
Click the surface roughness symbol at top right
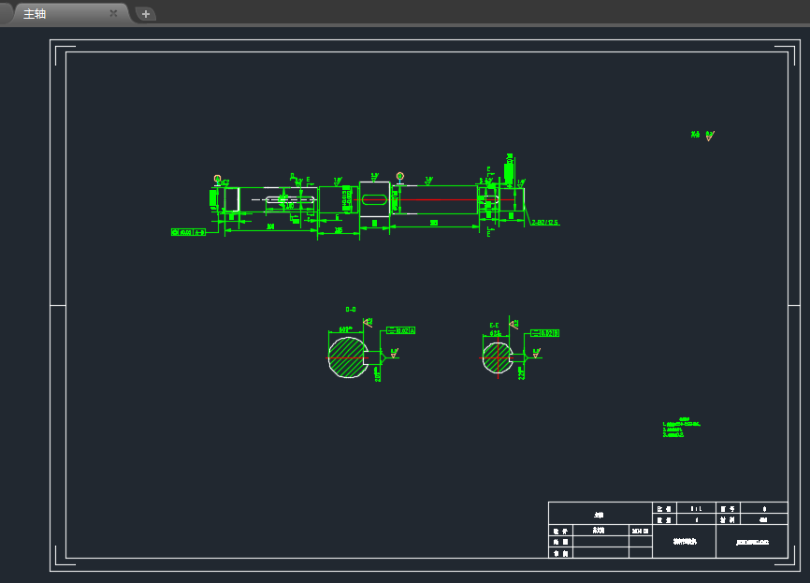[710, 136]
